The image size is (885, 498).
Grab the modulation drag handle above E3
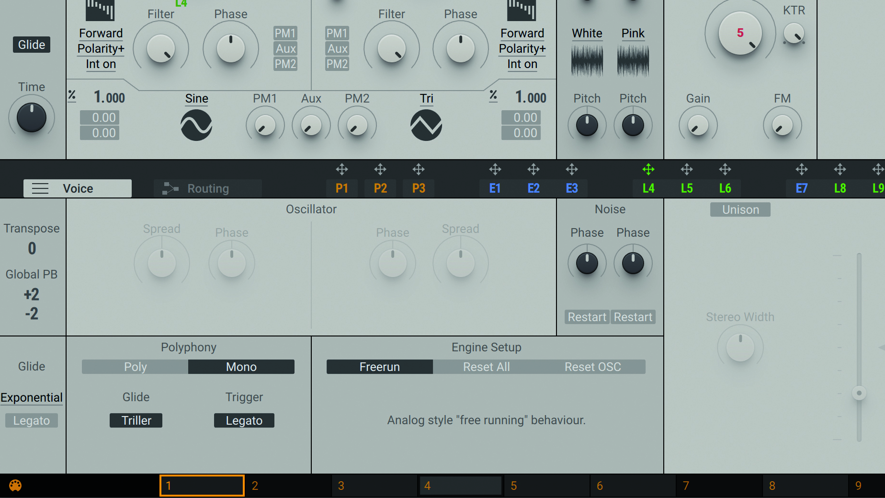[x=572, y=169]
